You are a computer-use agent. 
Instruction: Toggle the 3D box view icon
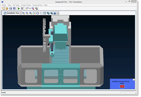point(55,13)
